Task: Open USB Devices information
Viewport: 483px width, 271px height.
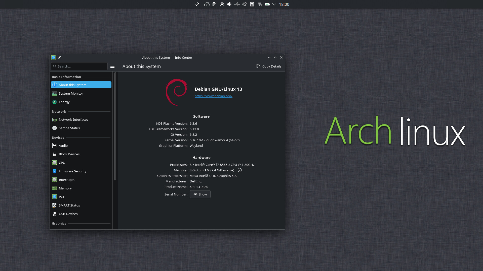Action: (x=68, y=214)
